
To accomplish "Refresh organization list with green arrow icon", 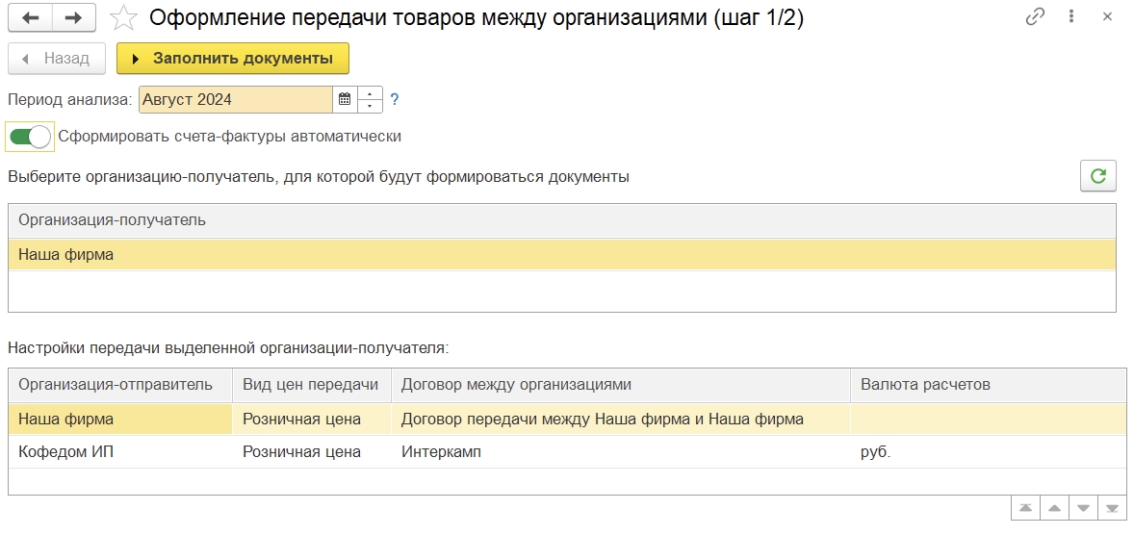I will coord(1097,176).
